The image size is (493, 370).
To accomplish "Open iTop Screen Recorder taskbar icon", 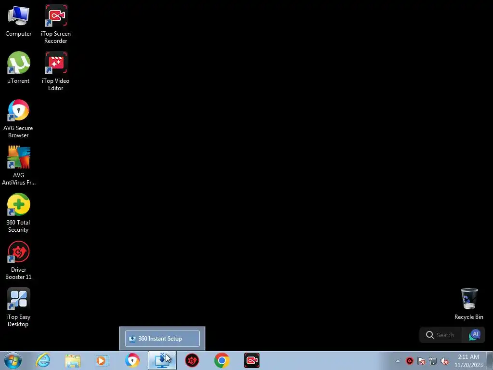I will [252, 360].
